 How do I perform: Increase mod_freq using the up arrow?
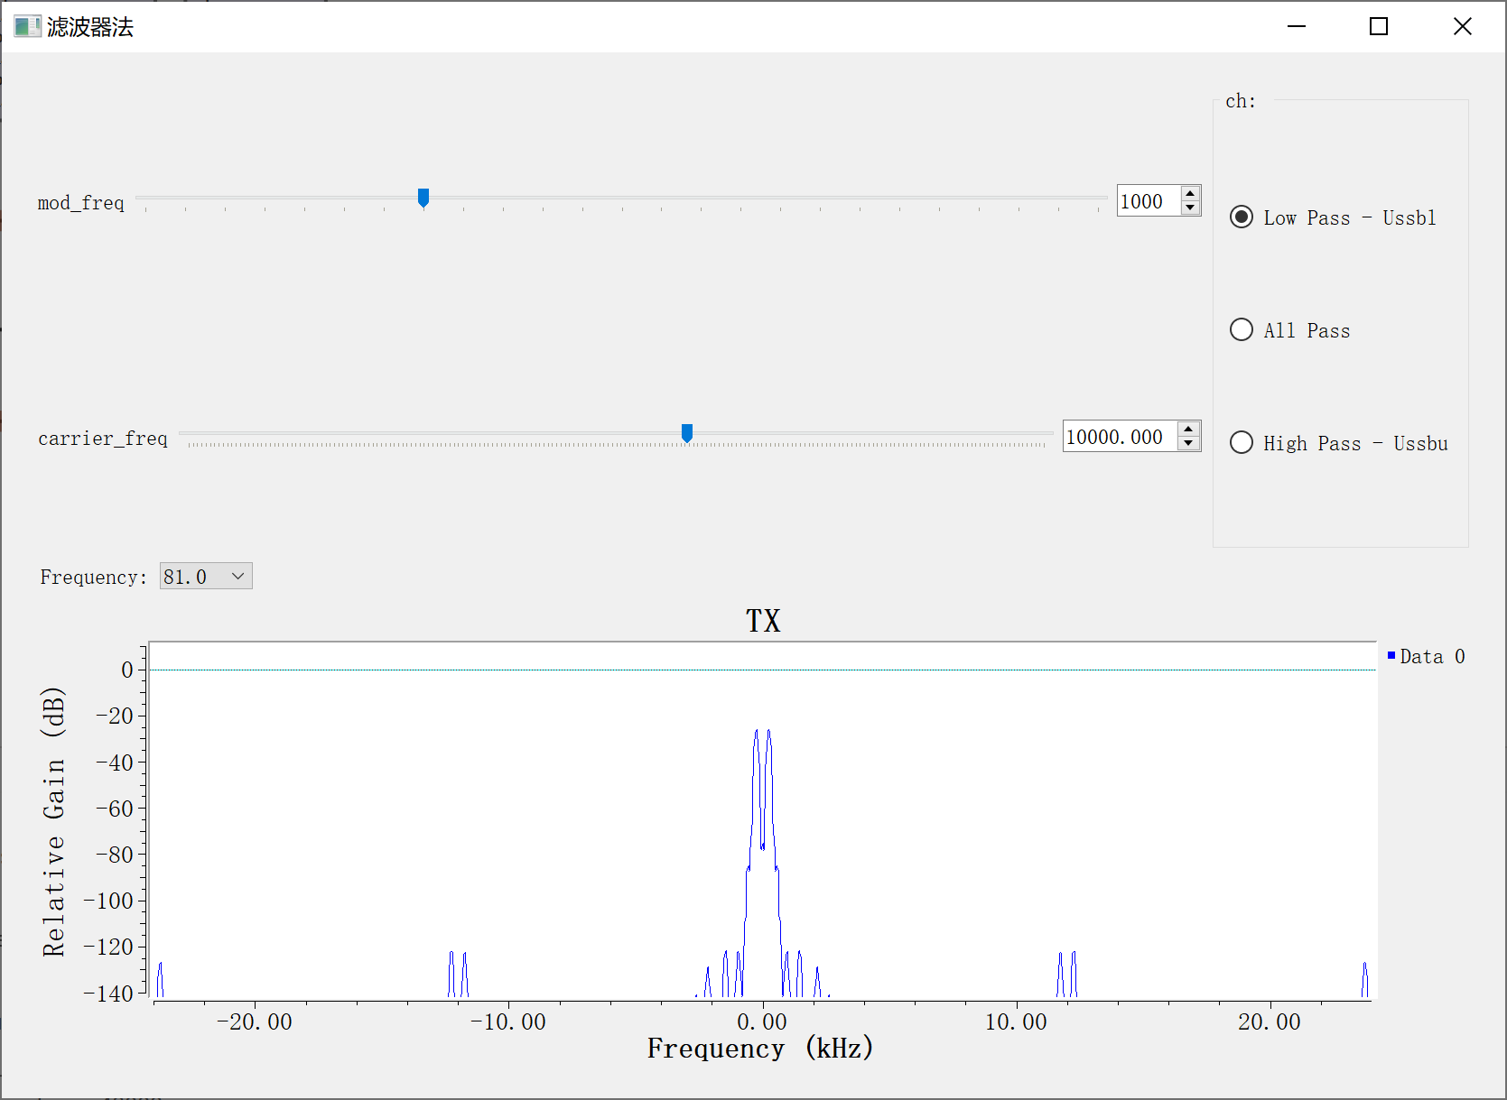click(1190, 193)
